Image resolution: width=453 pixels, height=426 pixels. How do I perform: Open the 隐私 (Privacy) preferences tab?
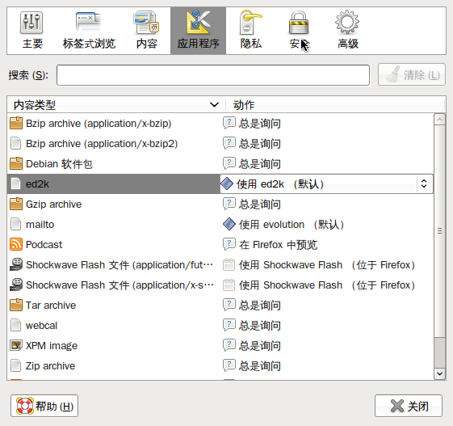251,31
